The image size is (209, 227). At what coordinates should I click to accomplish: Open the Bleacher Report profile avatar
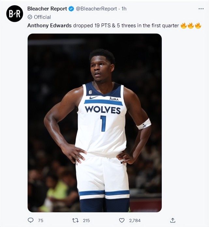[x=15, y=14]
